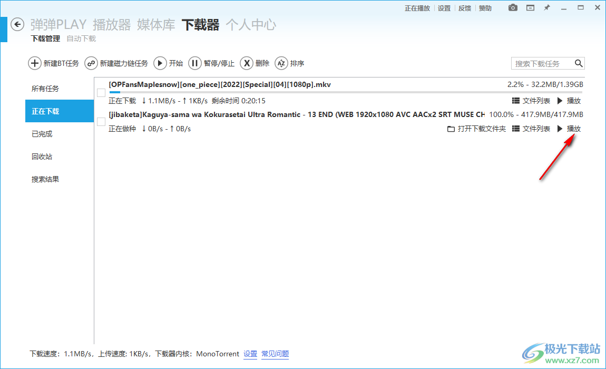Pause or stop the selected task
606x369 pixels.
pyautogui.click(x=211, y=63)
